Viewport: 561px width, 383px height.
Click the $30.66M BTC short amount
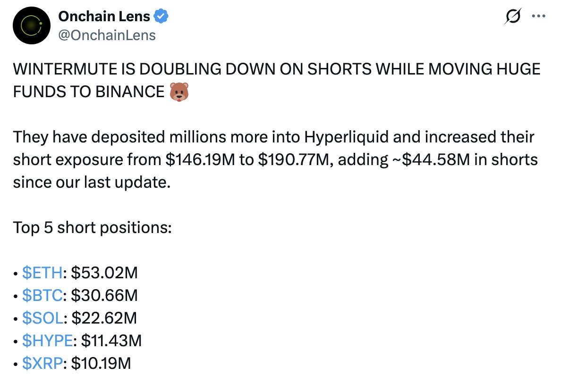[104, 295]
